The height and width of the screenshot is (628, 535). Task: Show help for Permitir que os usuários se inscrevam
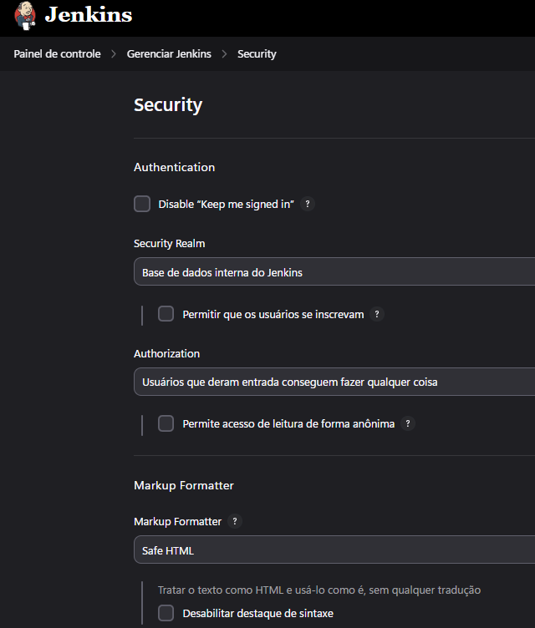tap(377, 315)
